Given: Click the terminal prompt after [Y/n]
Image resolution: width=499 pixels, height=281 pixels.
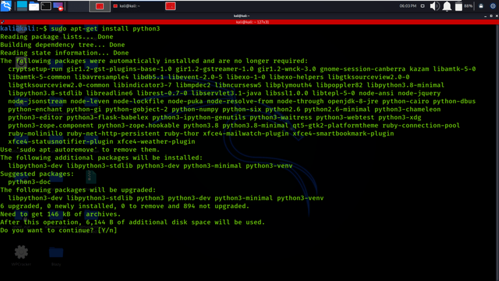Looking at the screenshot, I should point(120,230).
